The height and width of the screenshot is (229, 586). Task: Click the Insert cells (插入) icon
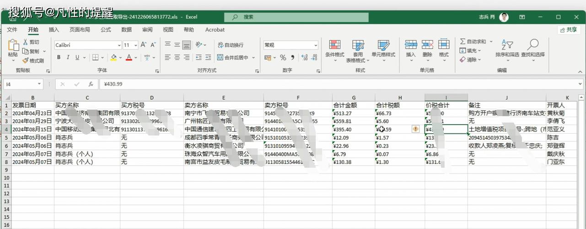(411, 44)
